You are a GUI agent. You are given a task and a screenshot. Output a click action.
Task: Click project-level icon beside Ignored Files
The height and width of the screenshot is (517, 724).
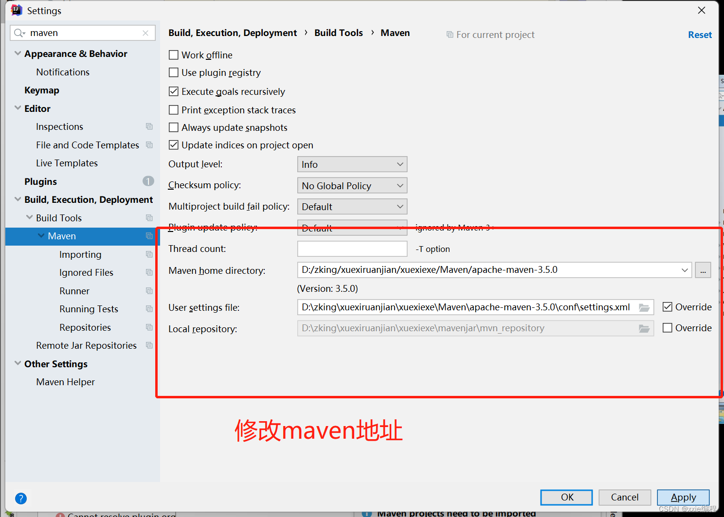click(149, 272)
